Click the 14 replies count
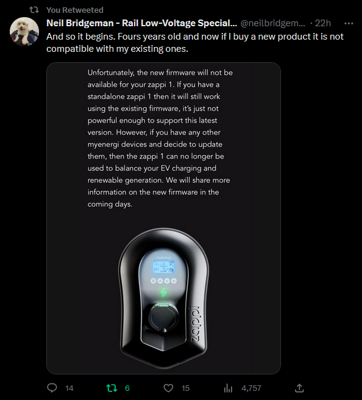 [x=69, y=388]
